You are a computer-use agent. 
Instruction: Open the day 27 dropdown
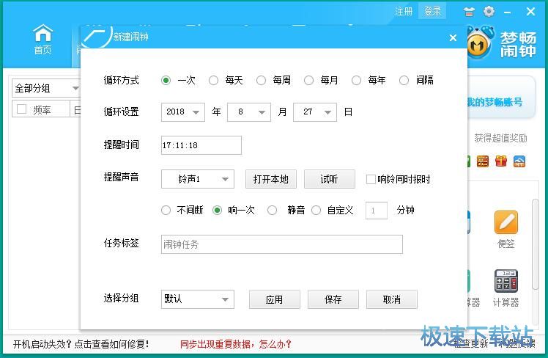[315, 112]
